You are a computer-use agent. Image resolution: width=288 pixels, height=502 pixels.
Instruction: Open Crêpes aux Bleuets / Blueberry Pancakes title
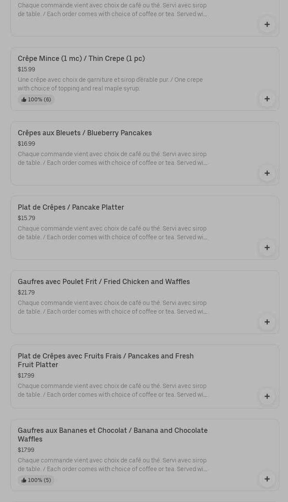(85, 133)
